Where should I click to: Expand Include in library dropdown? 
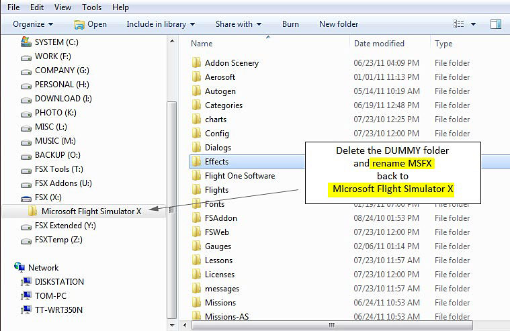[x=161, y=24]
